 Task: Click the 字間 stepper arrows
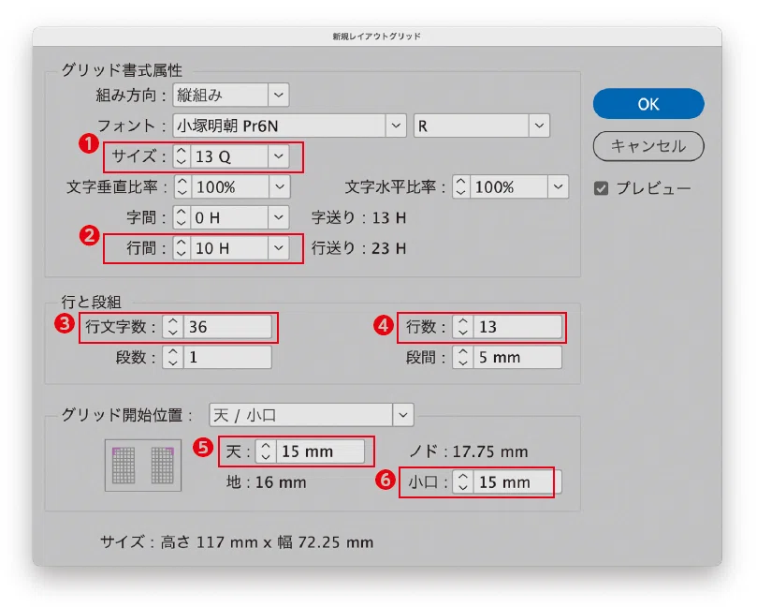pyautogui.click(x=181, y=217)
